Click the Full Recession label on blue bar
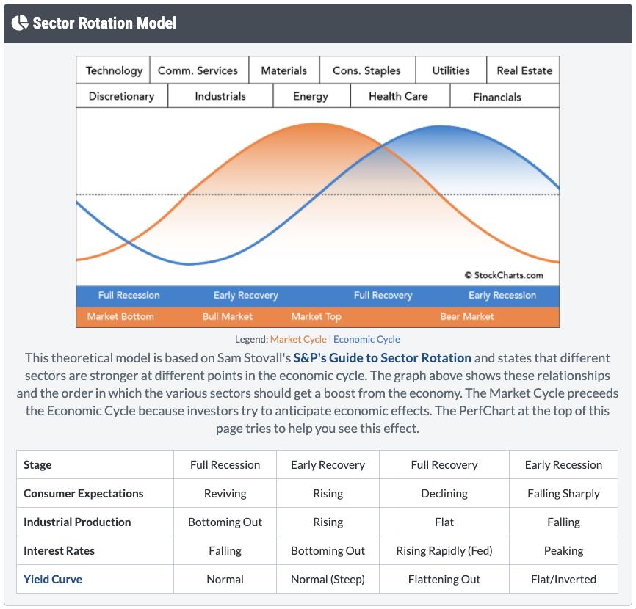636x609 pixels. pyautogui.click(x=129, y=296)
